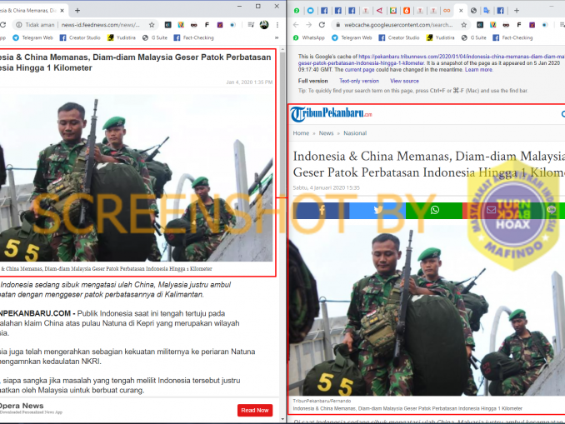
Task: Click the Opera News banner label
Action: (22, 406)
